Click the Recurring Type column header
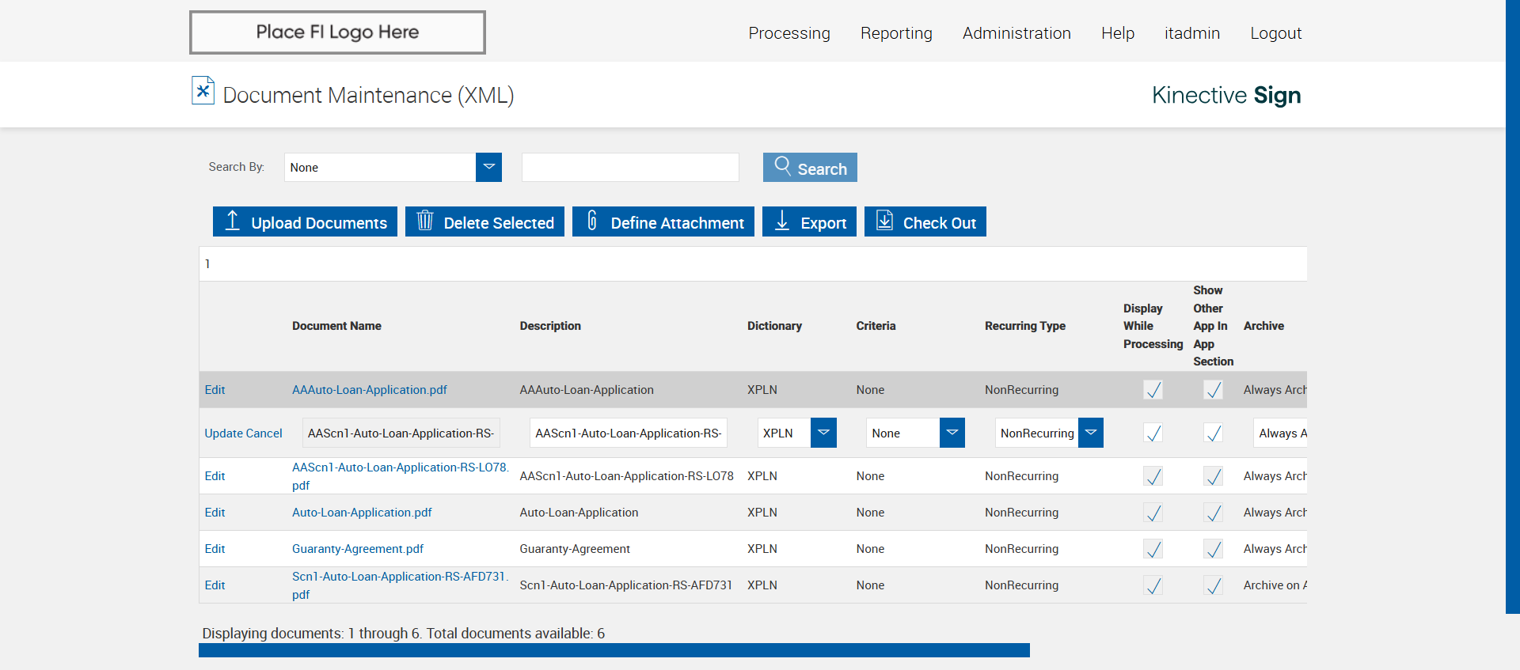This screenshot has height=670, width=1520. [1025, 326]
